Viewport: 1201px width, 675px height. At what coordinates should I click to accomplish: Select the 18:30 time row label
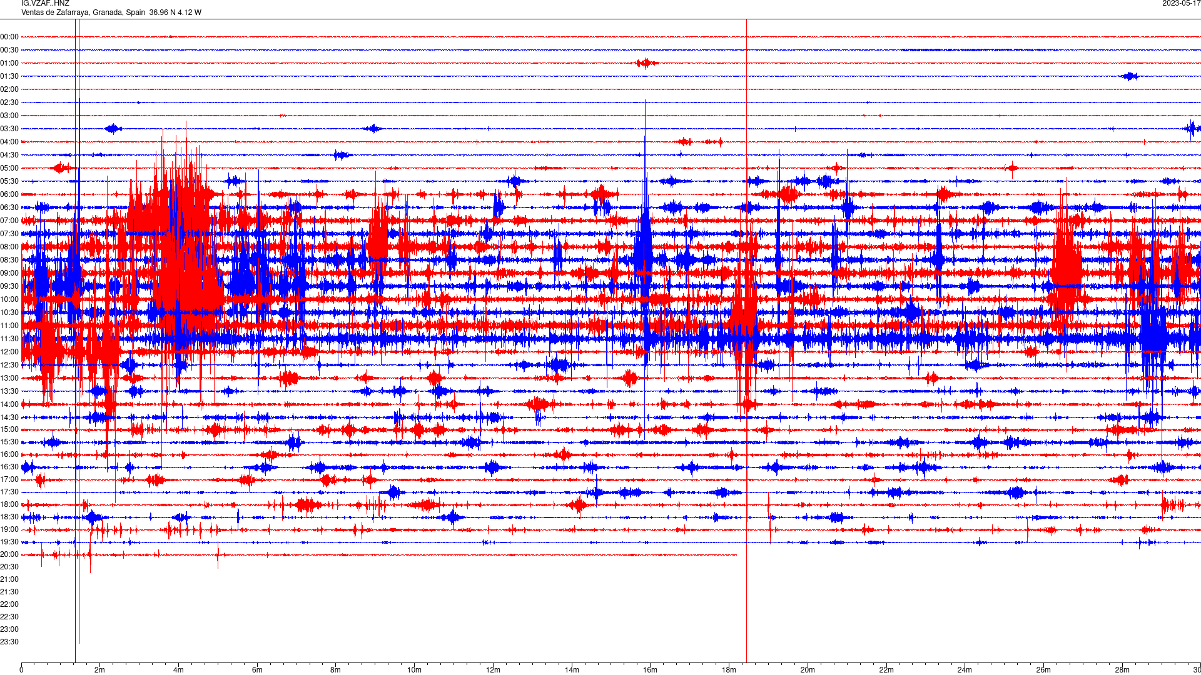(x=9, y=517)
